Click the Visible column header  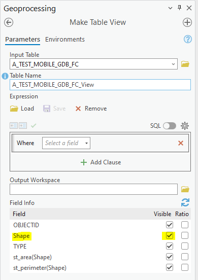pyautogui.click(x=162, y=214)
